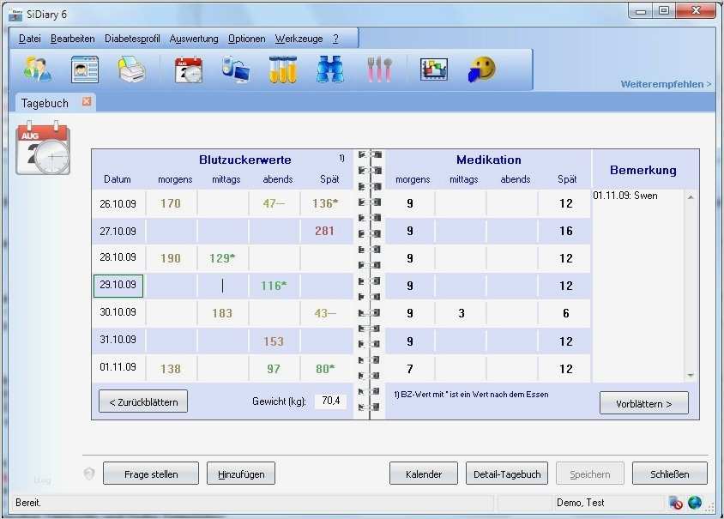Screen dimensions: 724x519
Task: Click the picture chart icon in toolbar
Action: click(434, 69)
